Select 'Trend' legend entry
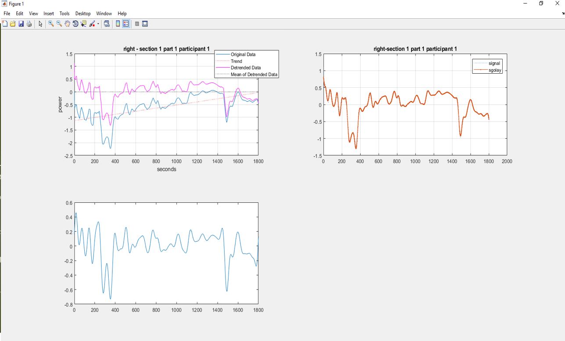565x341 pixels. click(x=236, y=61)
